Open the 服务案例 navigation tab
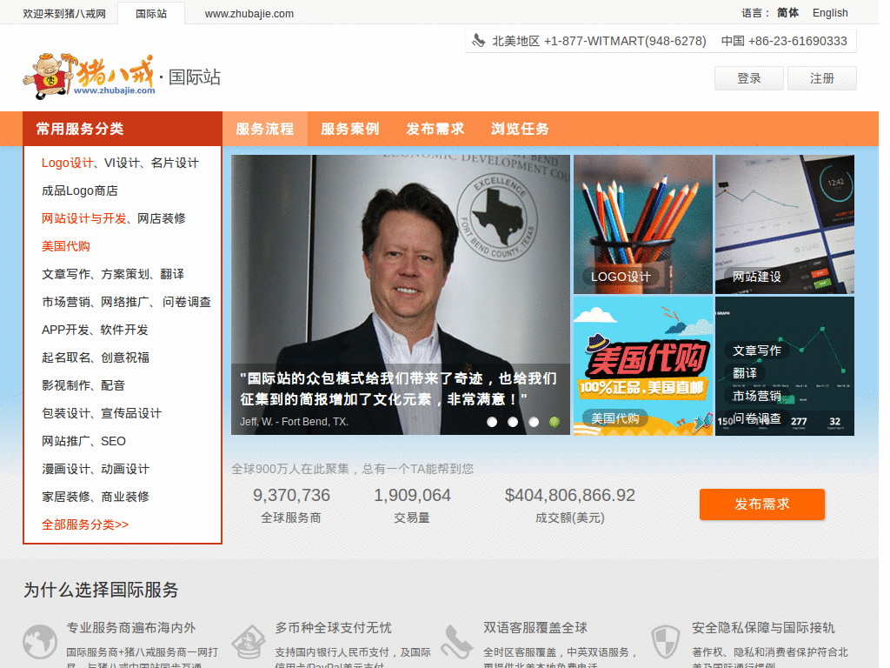 [349, 129]
